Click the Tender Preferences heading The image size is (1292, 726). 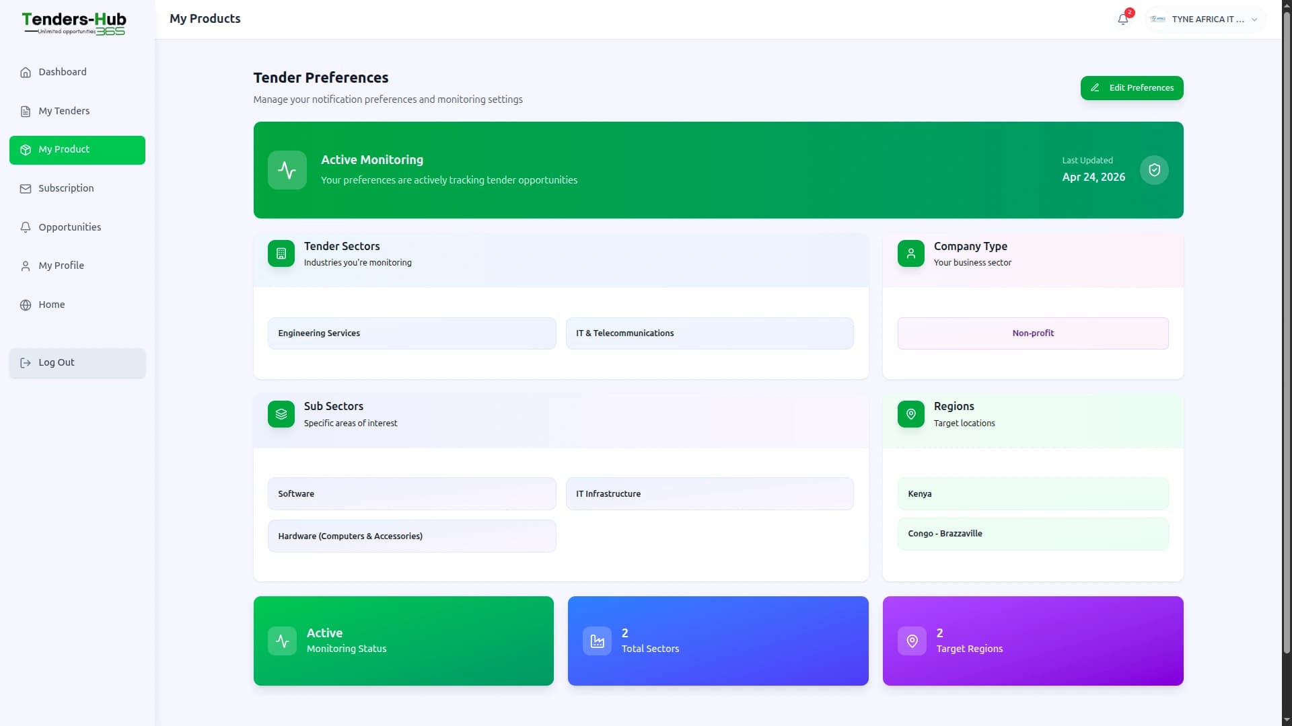(321, 78)
